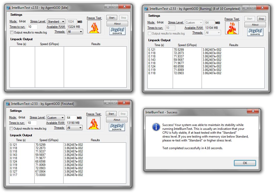This screenshot has height=195, width=277.
Task: Click Threads dropdown in the Burning window
Action: [x=213, y=33]
